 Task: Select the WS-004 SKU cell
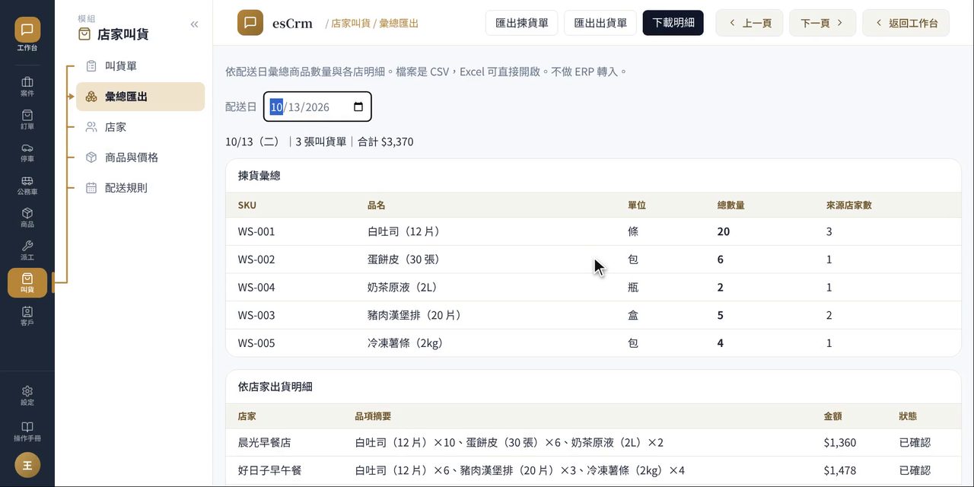256,288
